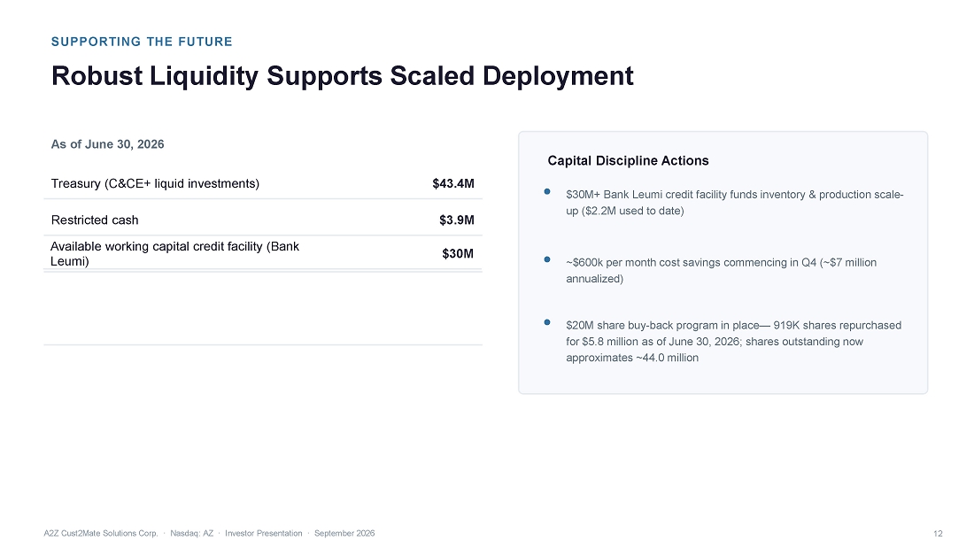Select the Treasury (C&CE+ liquid investments) row label

(155, 183)
